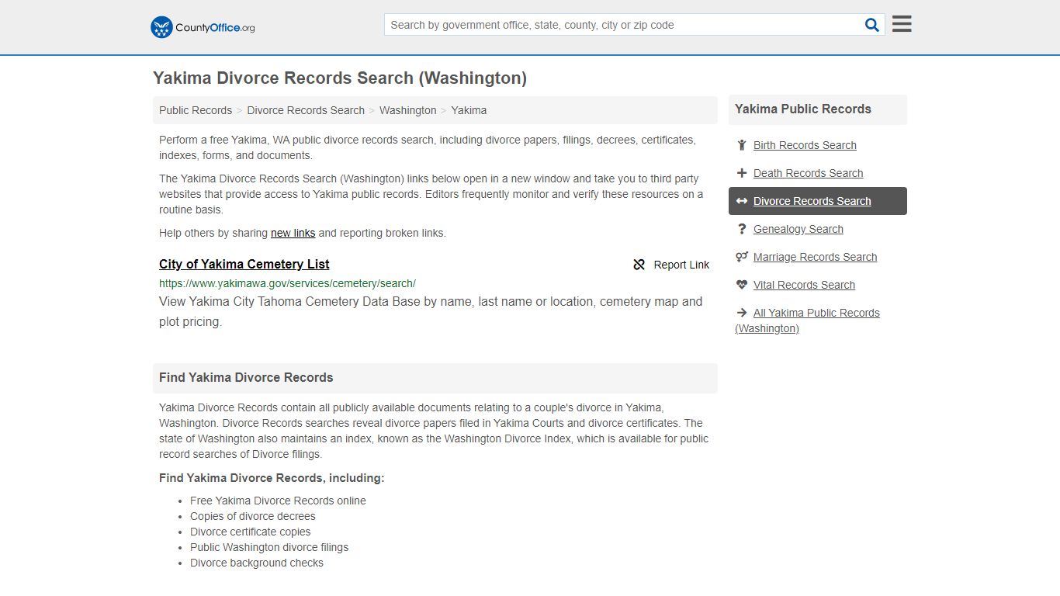Screen dimensions: 1060x596
Task: Open the hamburger menu icon
Action: point(902,24)
